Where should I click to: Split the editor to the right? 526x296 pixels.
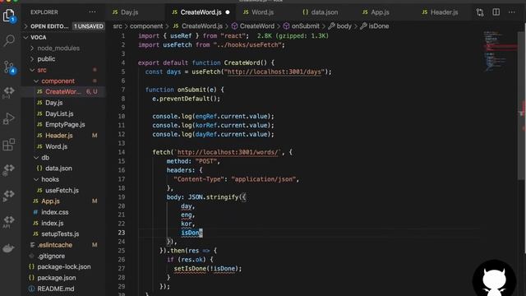(x=496, y=12)
